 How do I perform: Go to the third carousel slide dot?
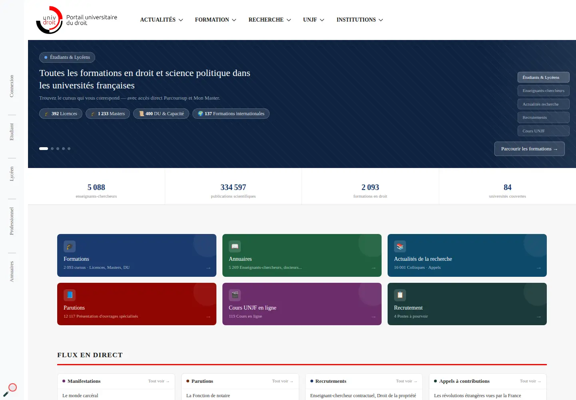pos(58,148)
